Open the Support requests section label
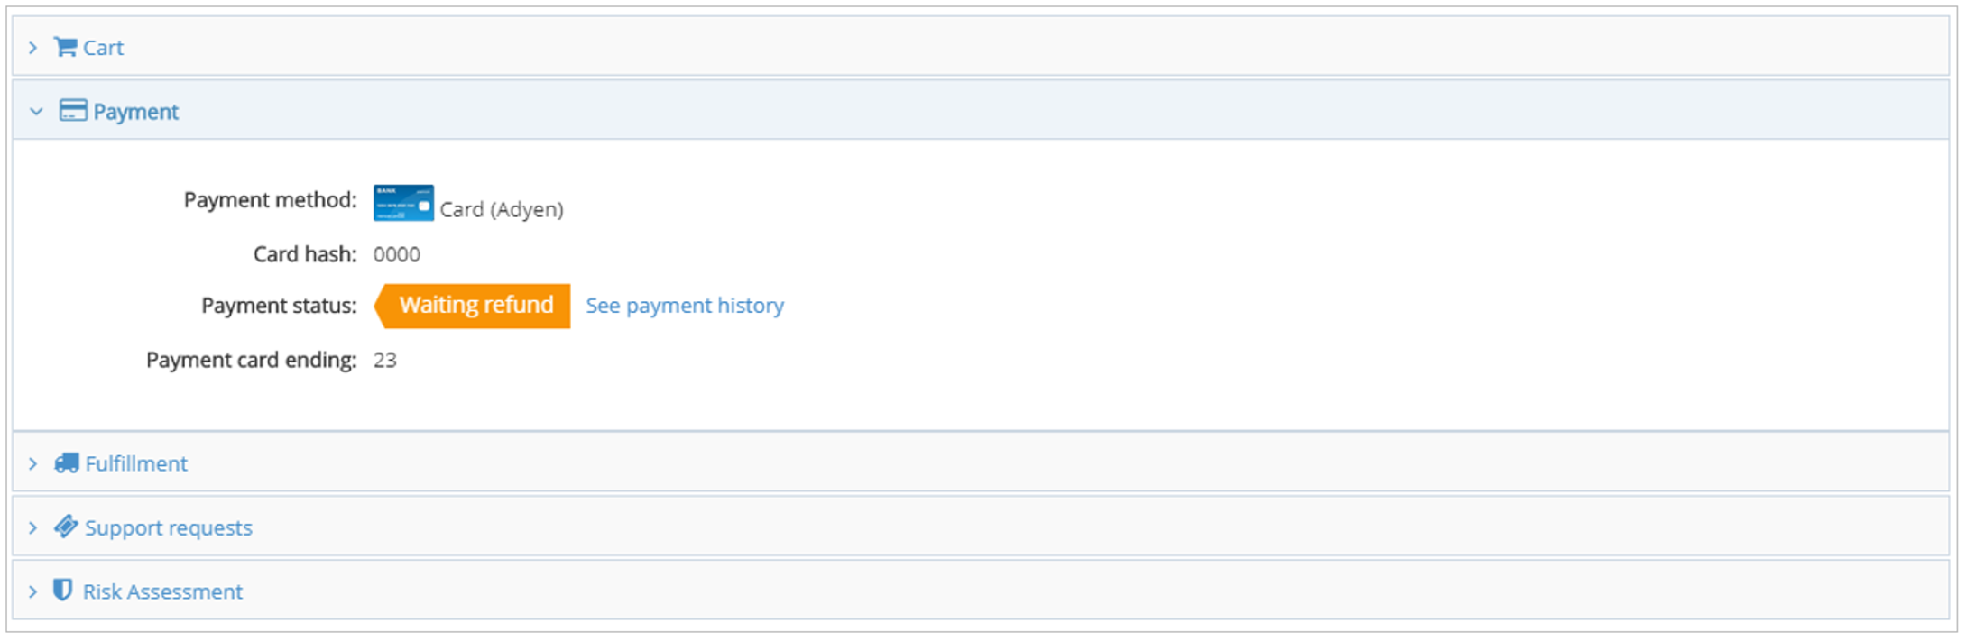Viewport: 1965px width, 641px height. coord(169,528)
